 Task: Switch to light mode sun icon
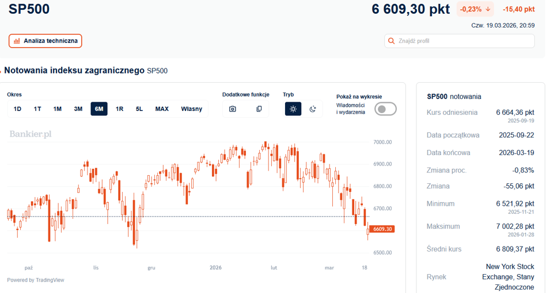tap(293, 109)
